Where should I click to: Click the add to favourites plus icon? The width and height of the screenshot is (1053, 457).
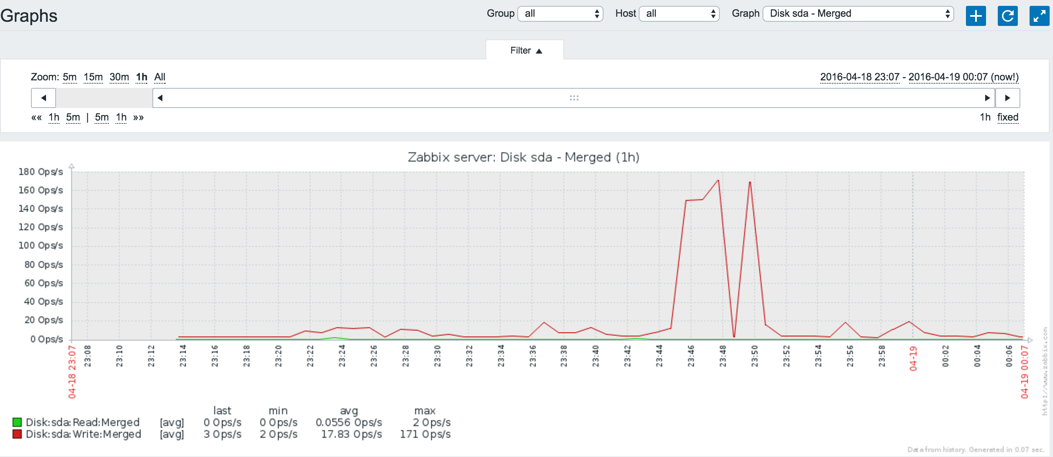(976, 16)
